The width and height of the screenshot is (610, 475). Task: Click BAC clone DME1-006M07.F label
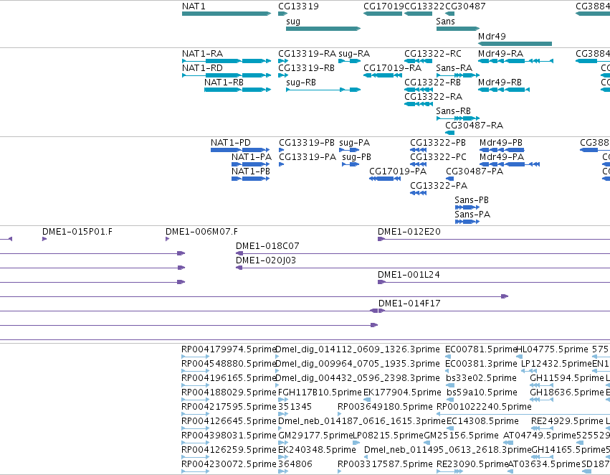coord(201,232)
